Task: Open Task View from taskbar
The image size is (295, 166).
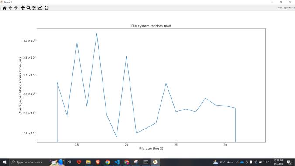Action: tap(69, 162)
